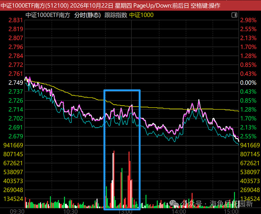Viewport: 261px width, 214px height.
Task: Click the green 1.70% percentage label
Action: pos(248,118)
